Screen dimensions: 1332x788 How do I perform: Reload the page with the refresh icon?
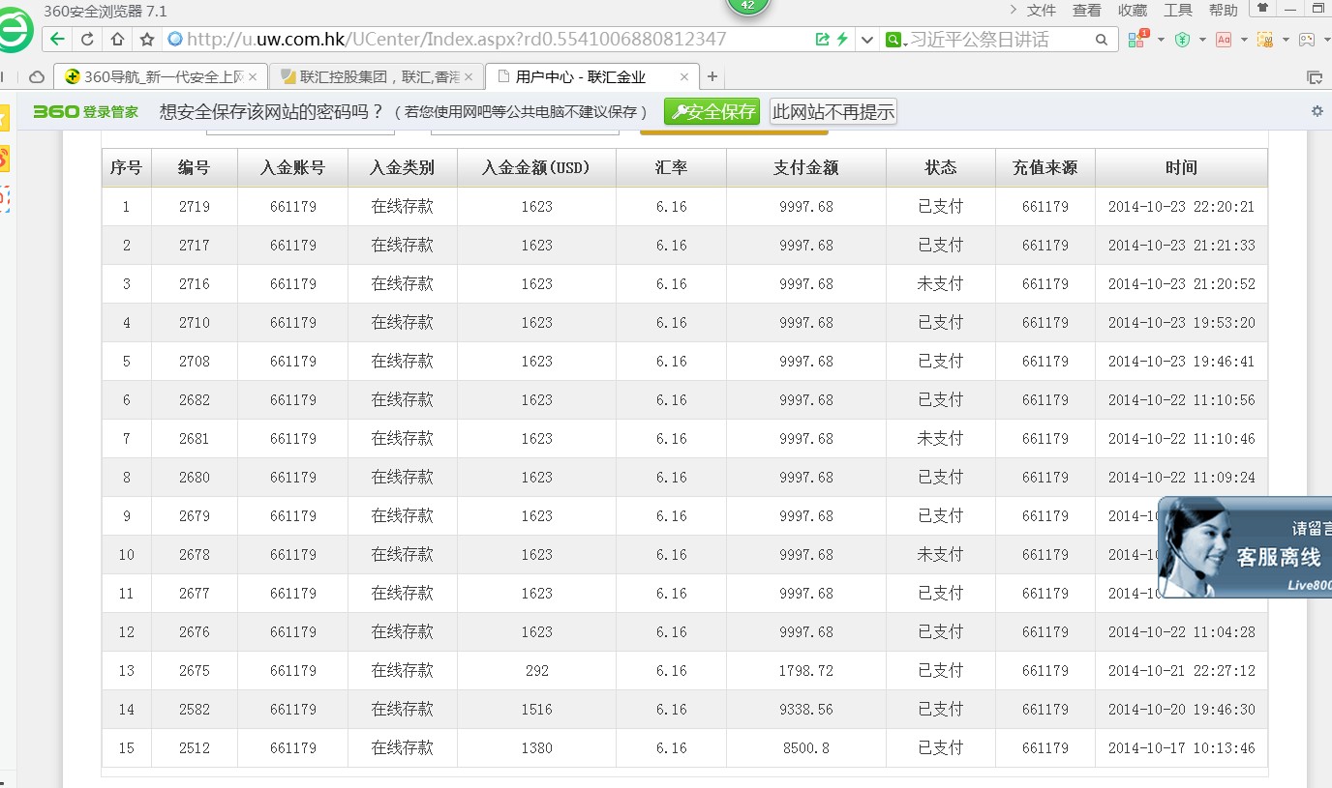(87, 40)
